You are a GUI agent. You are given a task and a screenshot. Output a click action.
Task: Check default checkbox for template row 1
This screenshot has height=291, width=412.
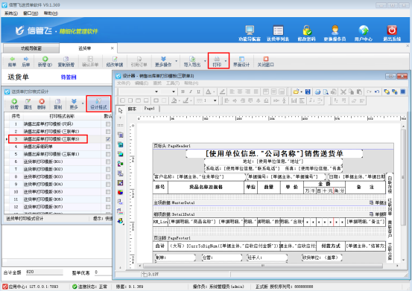[x=108, y=124]
